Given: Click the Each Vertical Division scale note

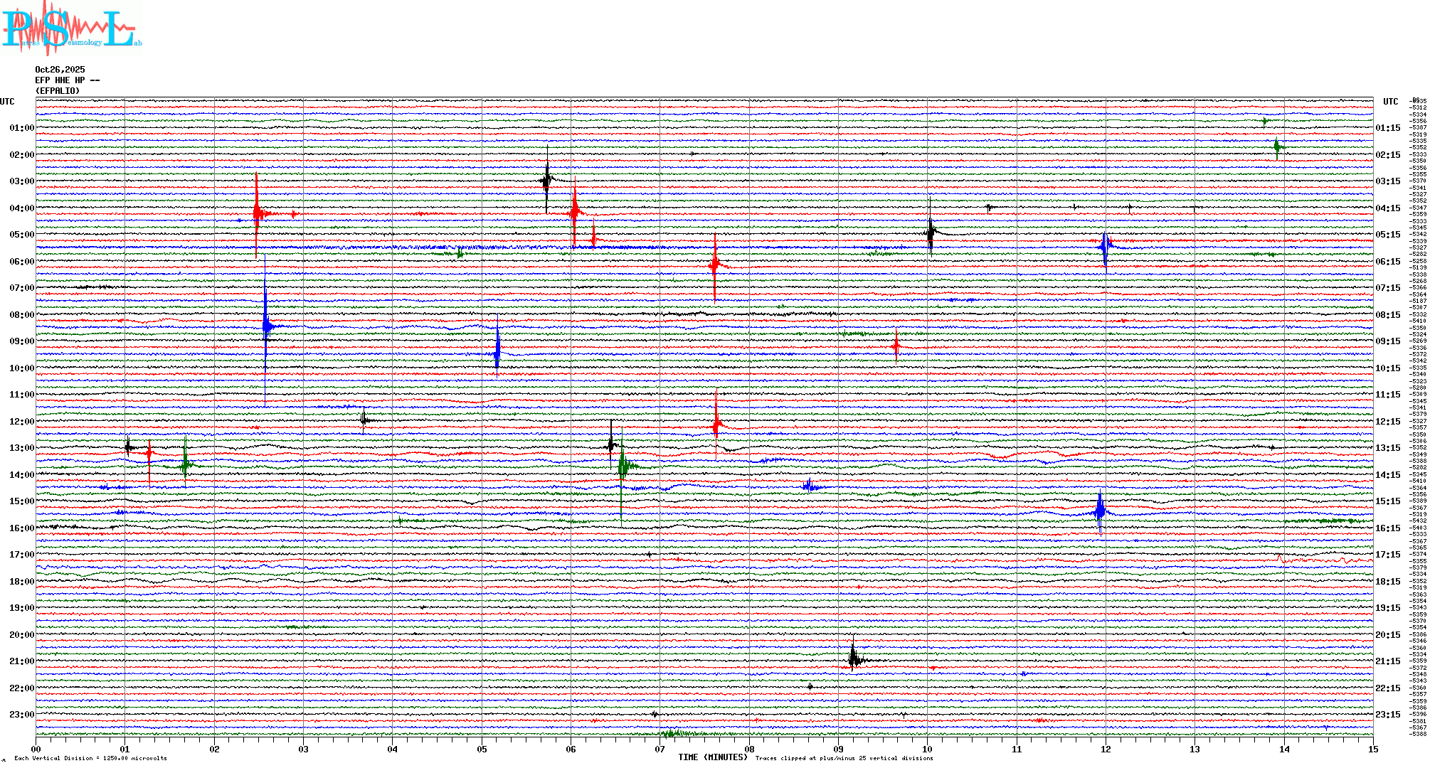Looking at the screenshot, I should click(x=90, y=759).
